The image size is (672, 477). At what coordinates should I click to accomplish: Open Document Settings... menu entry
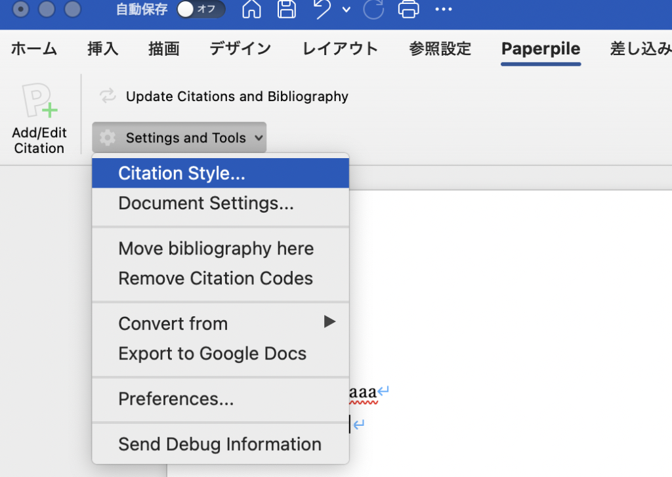[x=220, y=203]
